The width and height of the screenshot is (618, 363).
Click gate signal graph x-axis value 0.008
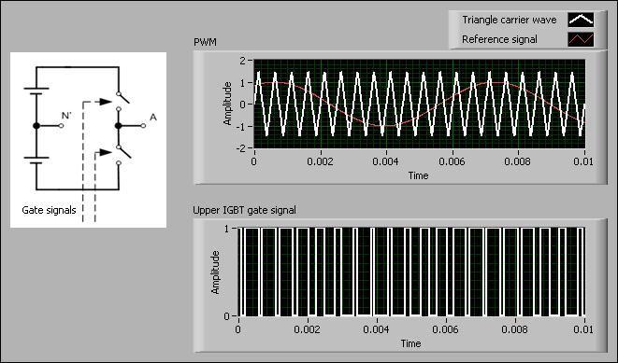pyautogui.click(x=515, y=329)
